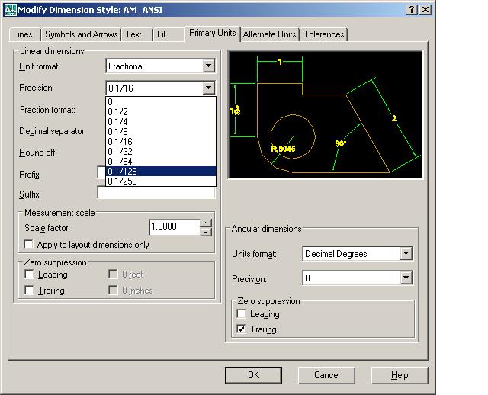Go to the Alternate Units tab
The height and width of the screenshot is (395, 488).
coord(270,34)
